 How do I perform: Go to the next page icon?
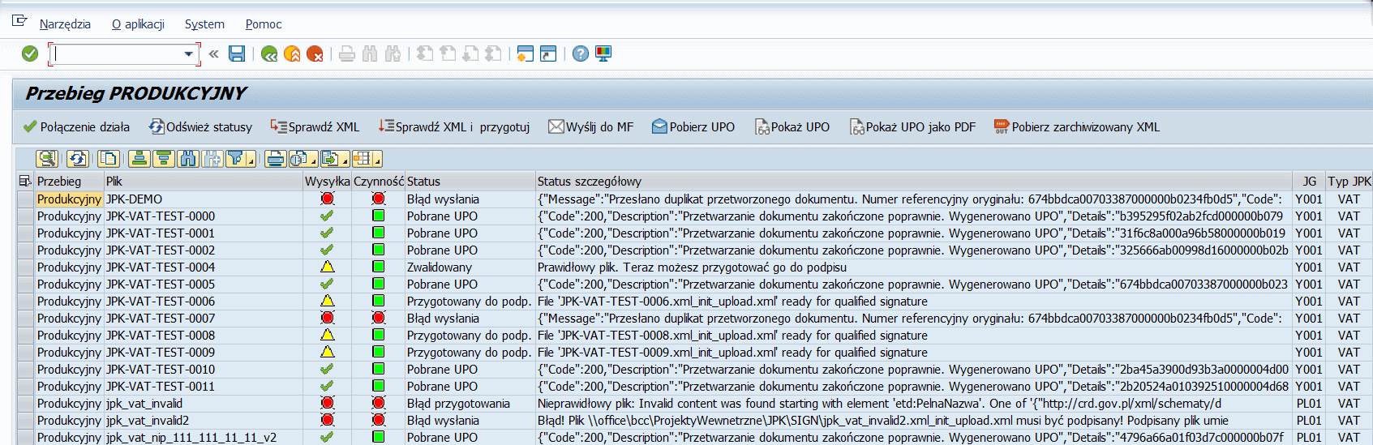coord(470,53)
